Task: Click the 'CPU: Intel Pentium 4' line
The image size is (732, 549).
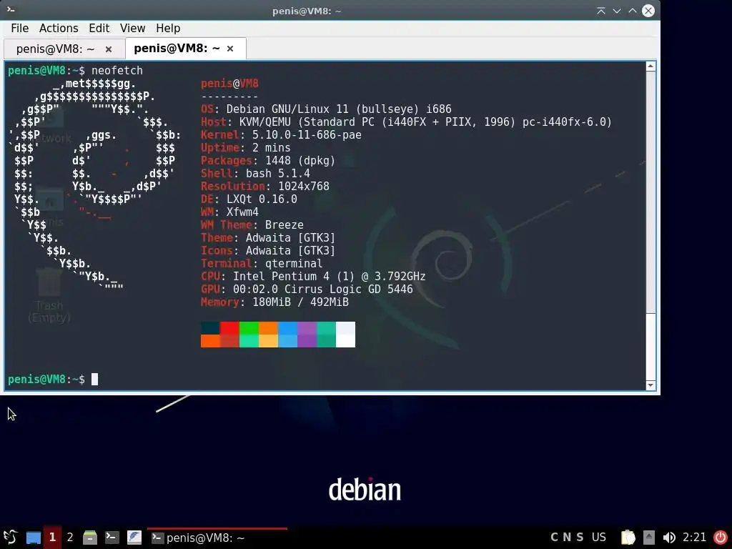Action: [x=313, y=277]
